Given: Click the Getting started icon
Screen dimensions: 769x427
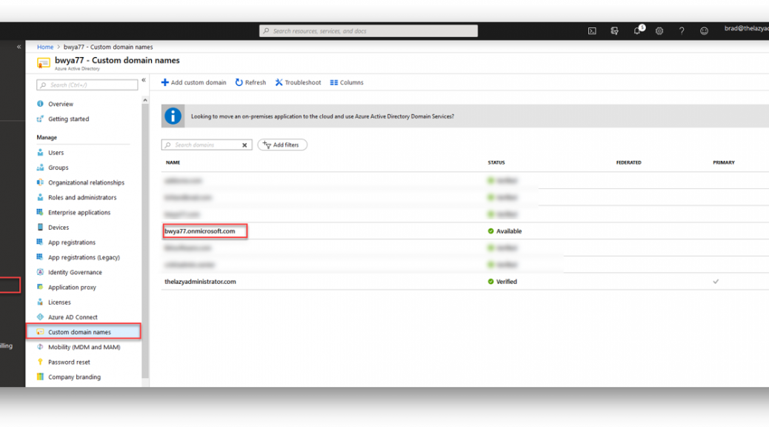Looking at the screenshot, I should tap(40, 119).
